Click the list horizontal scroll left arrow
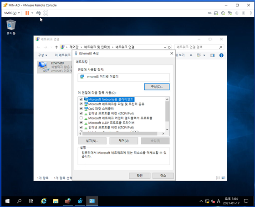 (x=80, y=133)
